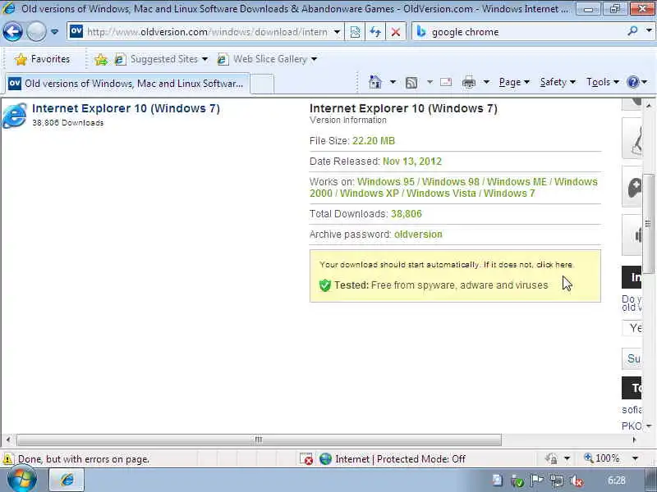Click the Internet Protected Mode Off zone

pos(400,459)
